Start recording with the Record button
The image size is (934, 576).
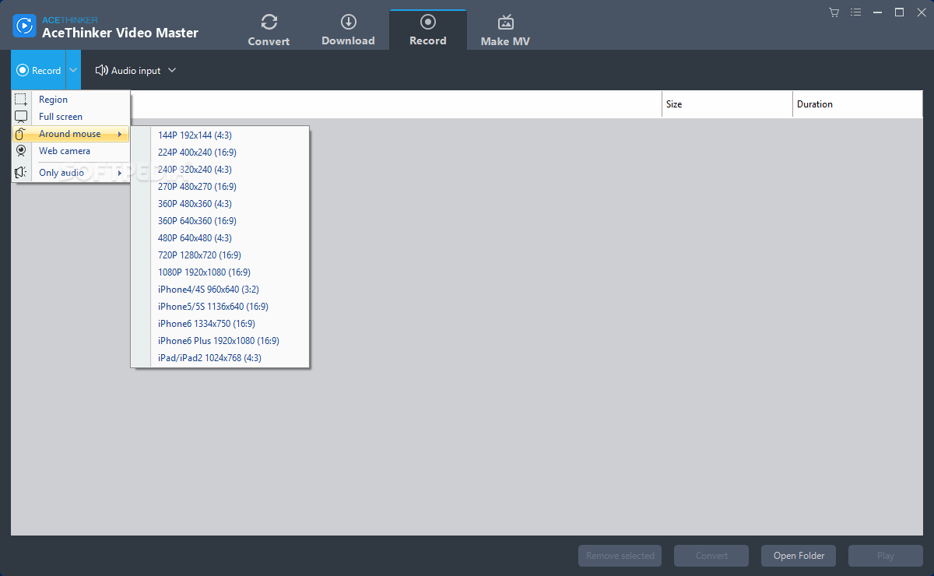coord(38,70)
